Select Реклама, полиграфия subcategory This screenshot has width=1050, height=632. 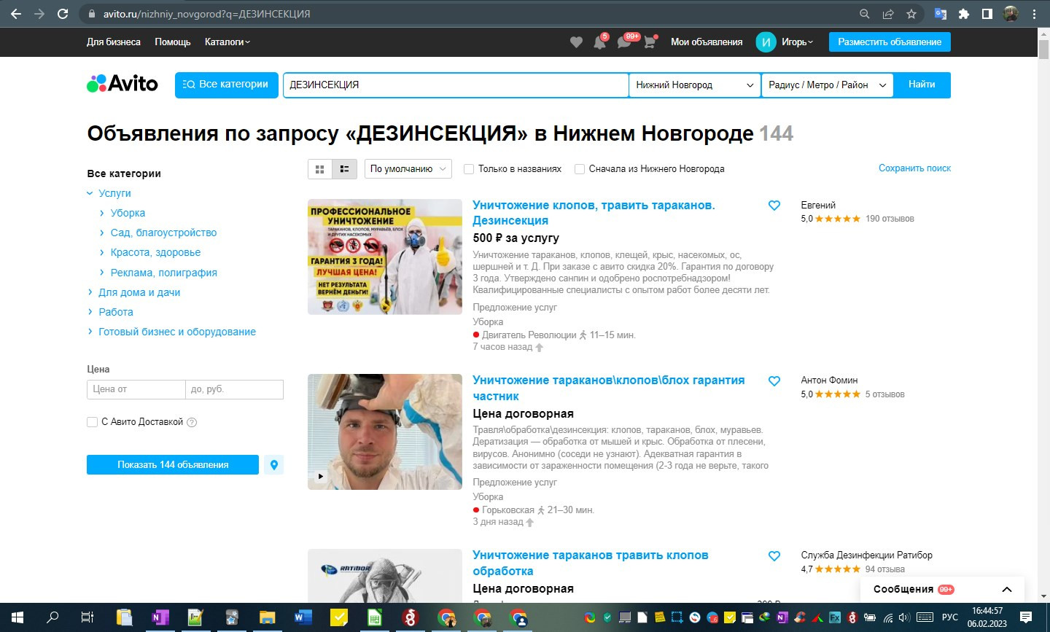click(163, 273)
